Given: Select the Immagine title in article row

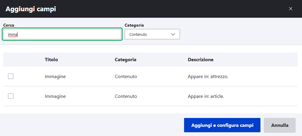Looking at the screenshot, I should (55, 96).
